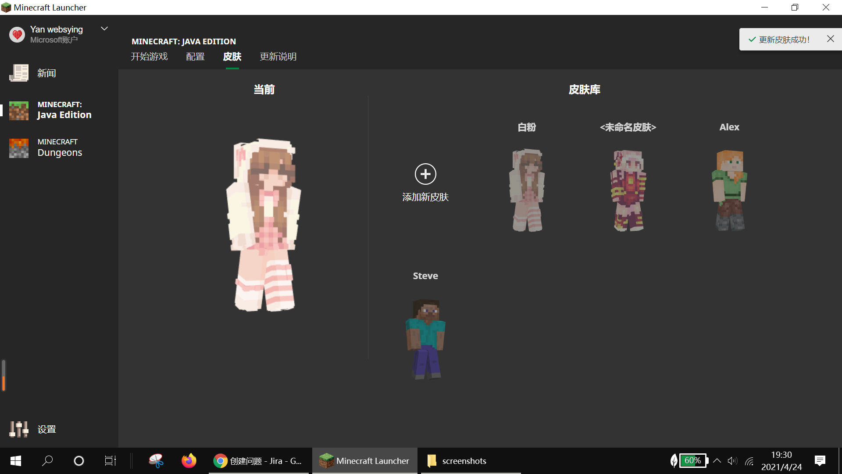Screen dimensions: 842x474
Task: Switch to the 更新说明 tab
Action: click(278, 57)
